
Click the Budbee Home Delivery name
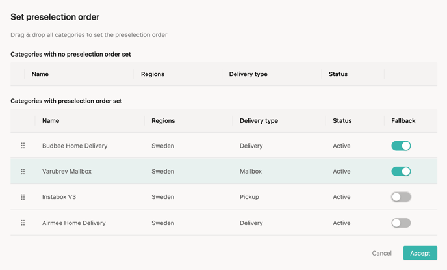(75, 146)
